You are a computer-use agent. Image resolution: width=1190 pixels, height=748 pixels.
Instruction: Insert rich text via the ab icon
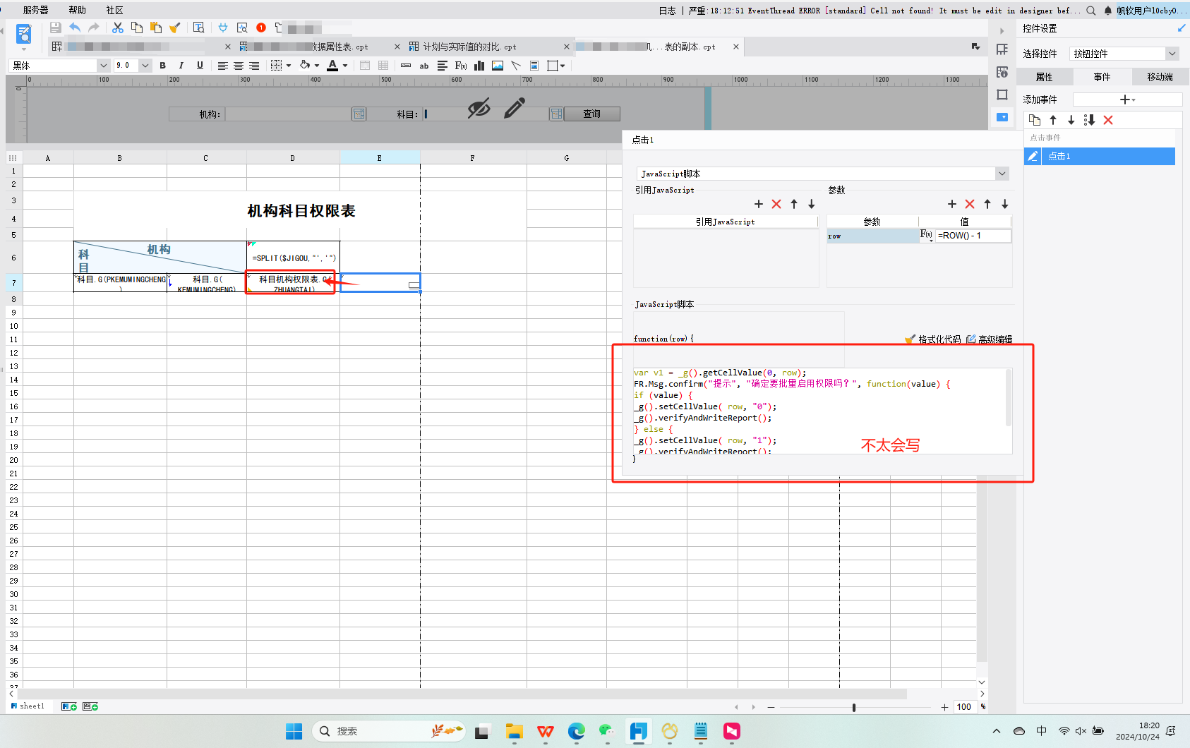point(424,66)
